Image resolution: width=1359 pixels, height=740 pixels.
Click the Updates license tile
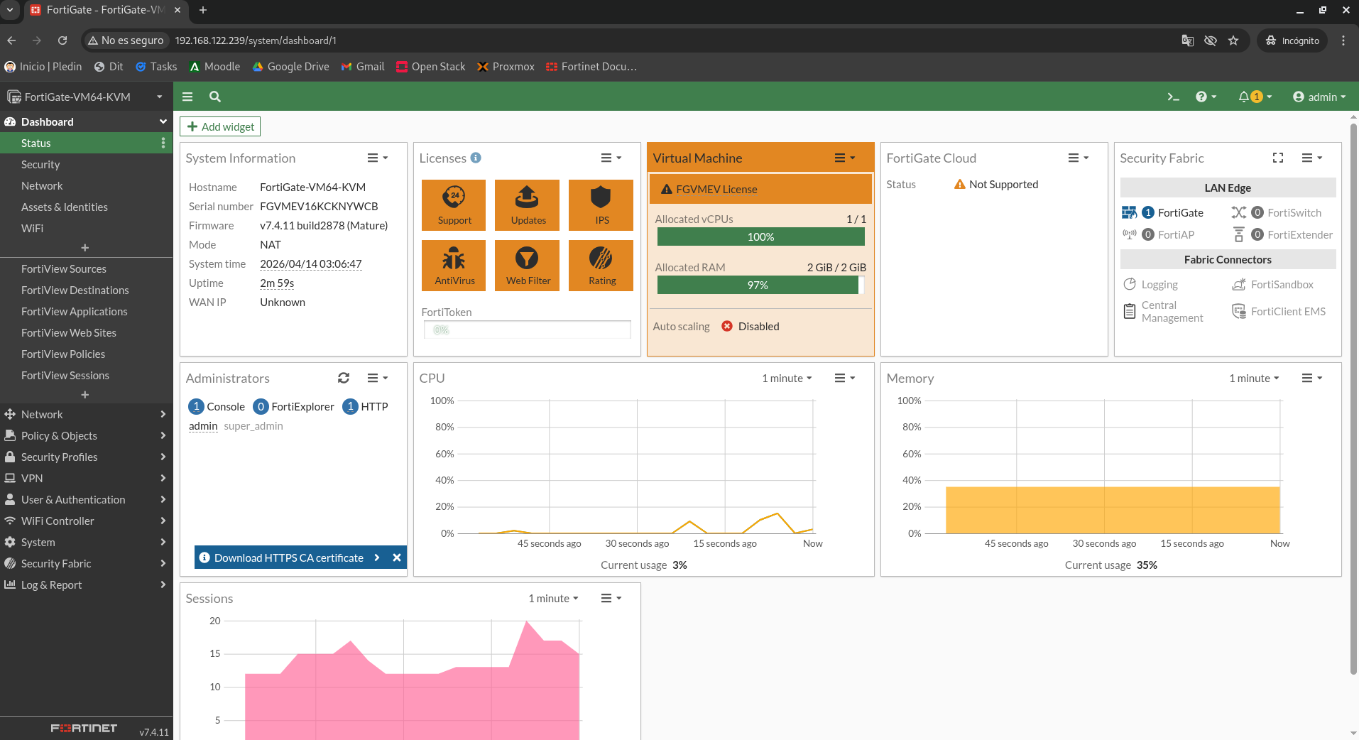pos(528,205)
